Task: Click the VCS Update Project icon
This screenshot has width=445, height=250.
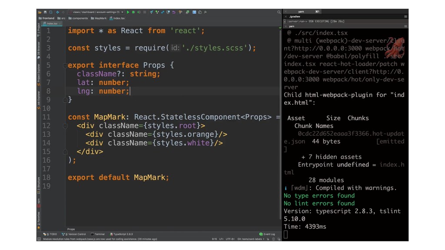Action: (x=151, y=12)
